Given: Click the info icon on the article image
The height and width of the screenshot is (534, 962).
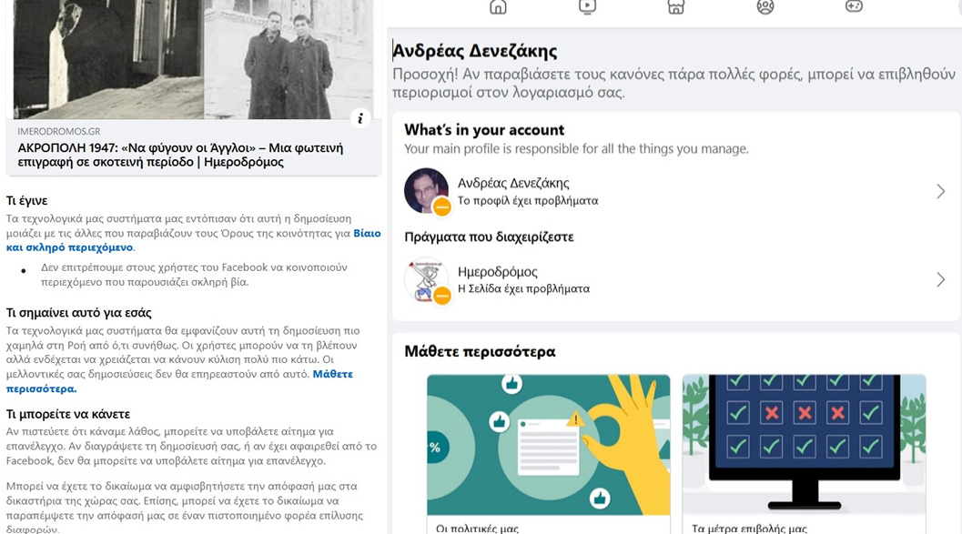Looking at the screenshot, I should pos(360,118).
